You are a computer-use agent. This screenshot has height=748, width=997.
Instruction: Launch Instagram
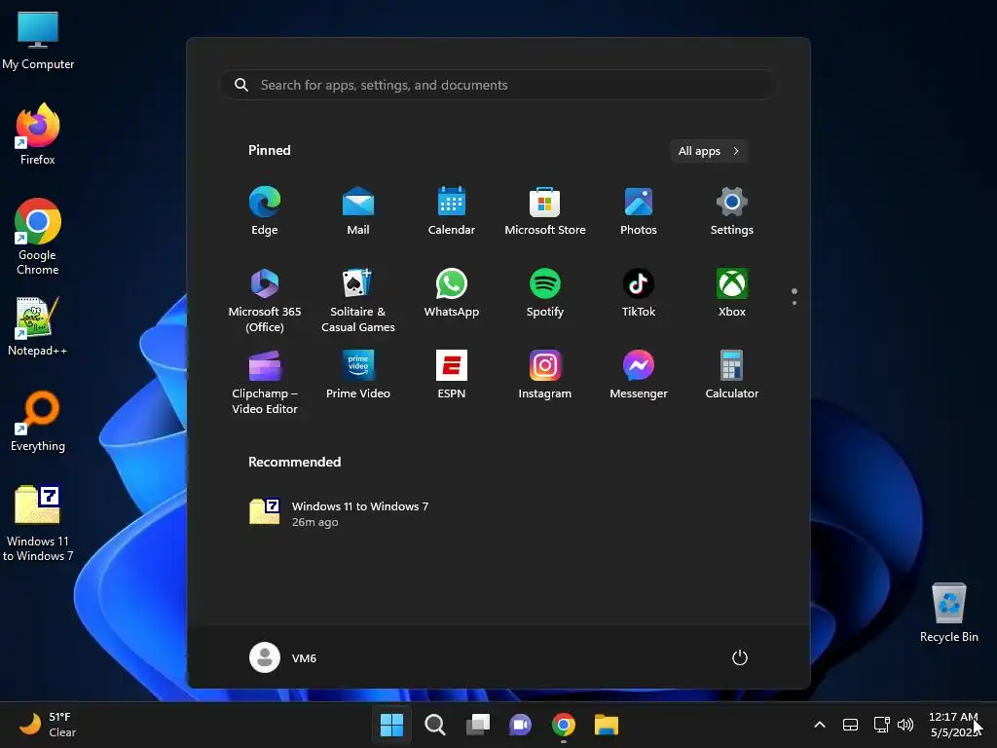(545, 375)
